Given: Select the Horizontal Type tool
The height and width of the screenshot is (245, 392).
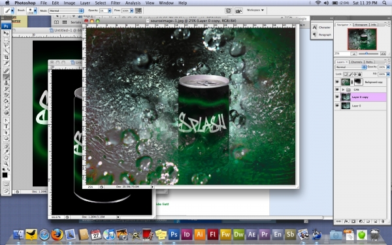Looking at the screenshot, I should point(6,126).
